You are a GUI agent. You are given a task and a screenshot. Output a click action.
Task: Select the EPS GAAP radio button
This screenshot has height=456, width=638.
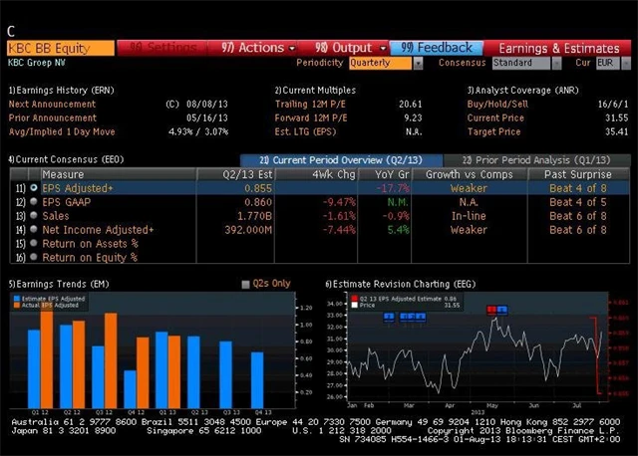click(x=35, y=200)
